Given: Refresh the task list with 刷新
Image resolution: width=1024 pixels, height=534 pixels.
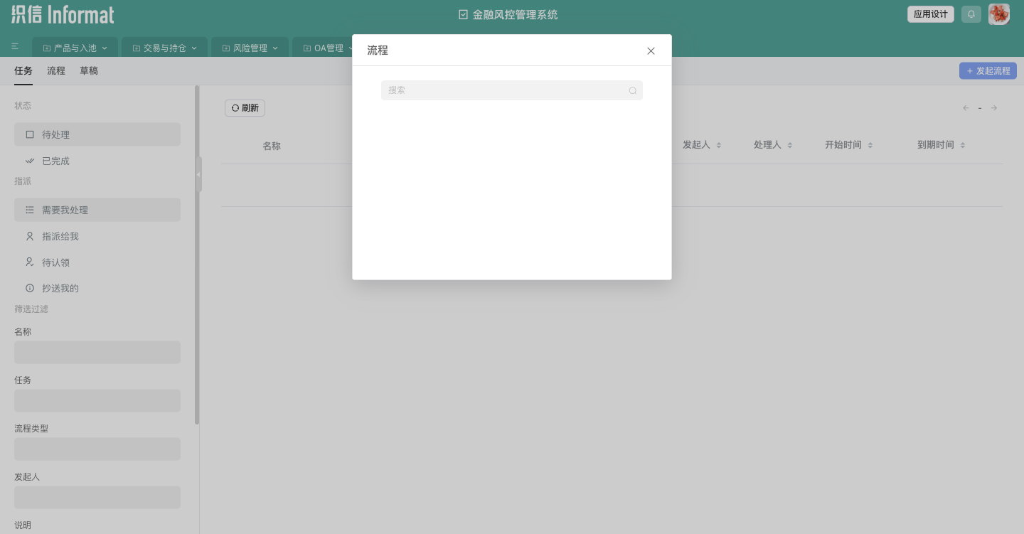Looking at the screenshot, I should pyautogui.click(x=245, y=108).
